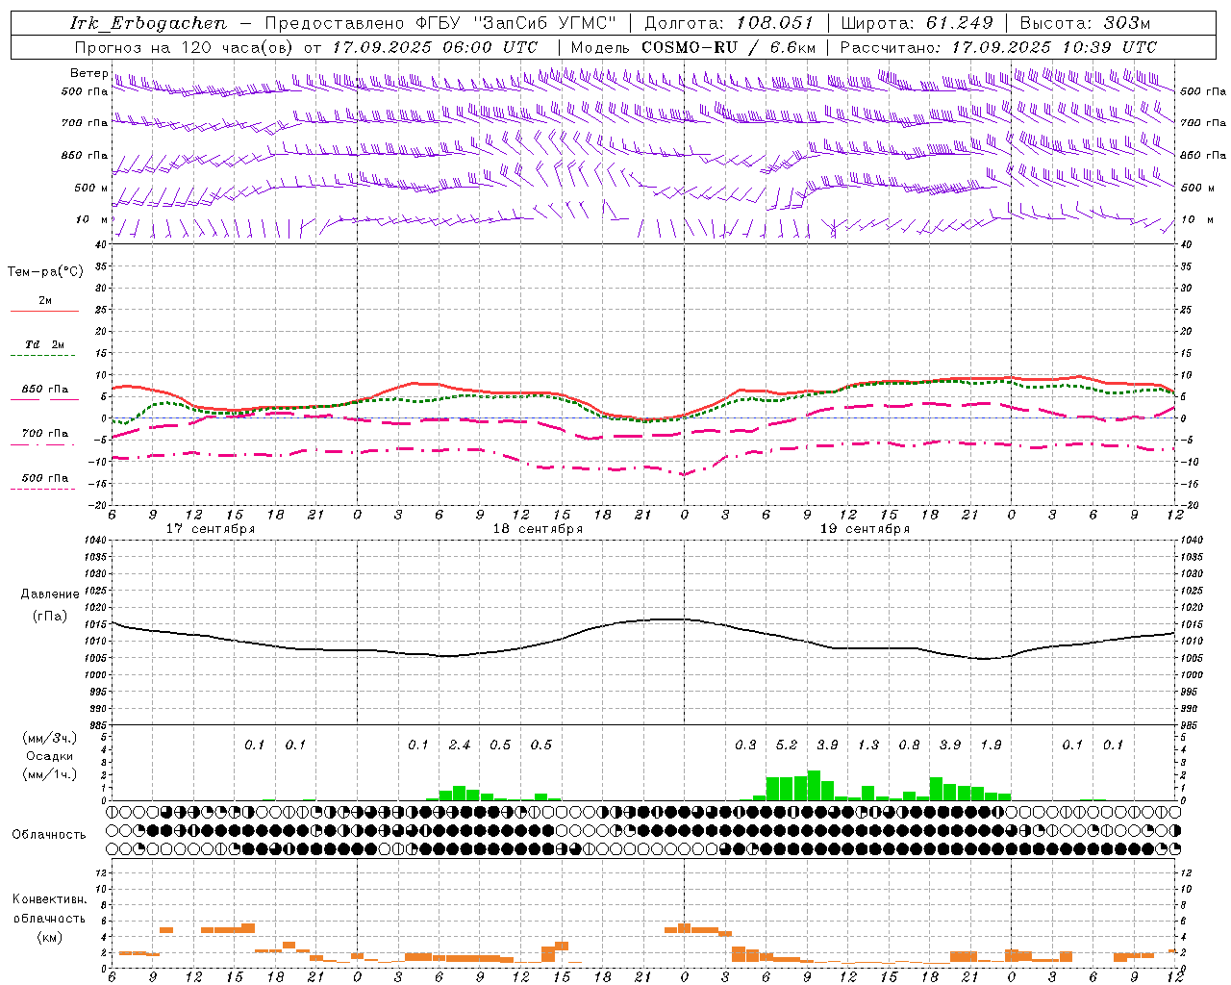Click the 5.2 precipitation total value
Viewport: 1231px width, 985px height.
(x=787, y=745)
